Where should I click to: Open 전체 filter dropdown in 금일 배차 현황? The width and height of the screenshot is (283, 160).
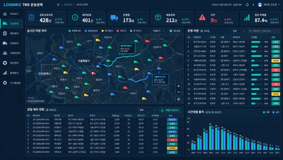click(147, 110)
